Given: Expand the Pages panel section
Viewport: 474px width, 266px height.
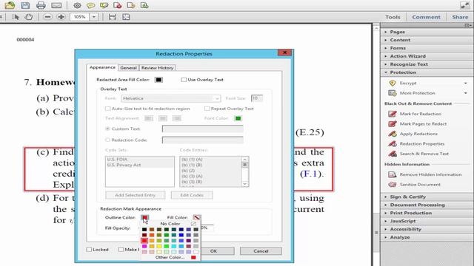Looking at the screenshot, I should point(427,32).
